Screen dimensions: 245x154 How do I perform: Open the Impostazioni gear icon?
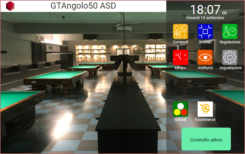click(230, 57)
